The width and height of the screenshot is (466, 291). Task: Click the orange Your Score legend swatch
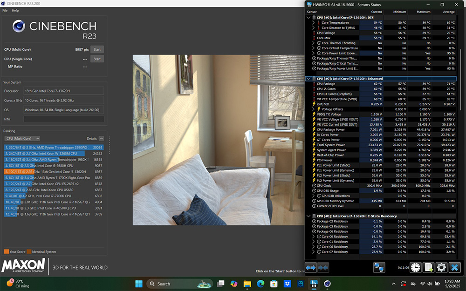(6, 251)
